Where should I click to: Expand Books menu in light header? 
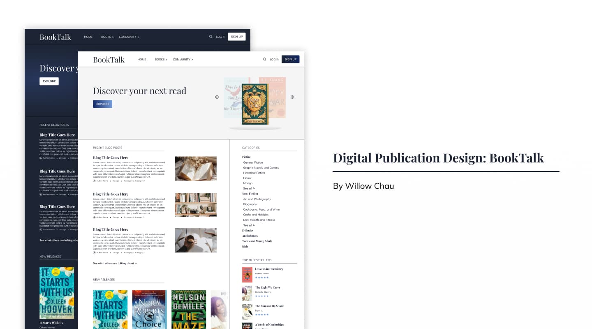point(161,60)
